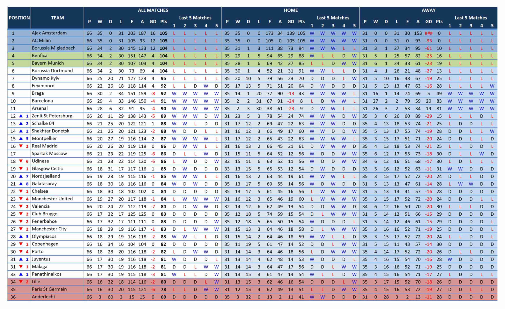This screenshot has width=505, height=309.
Task: Click the down arrow next to Club Brugge
Action: (21, 214)
